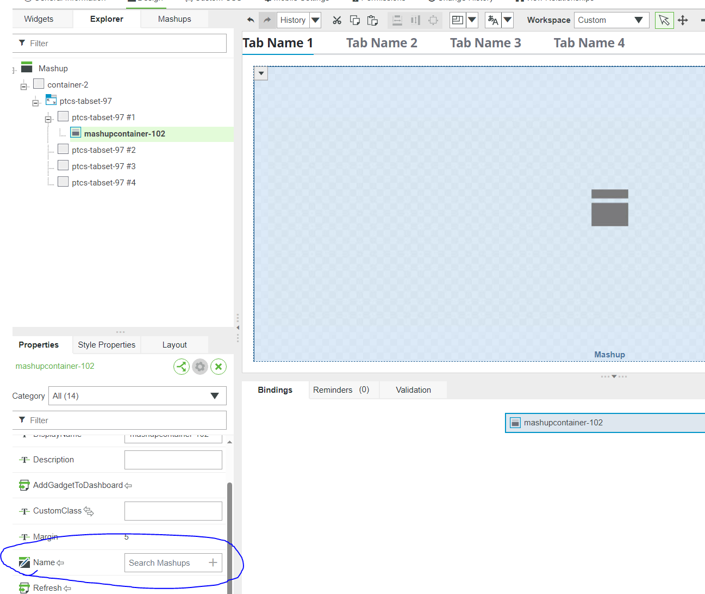The height and width of the screenshot is (594, 705).
Task: Open the Mashups panel on the left
Action: pos(174,18)
